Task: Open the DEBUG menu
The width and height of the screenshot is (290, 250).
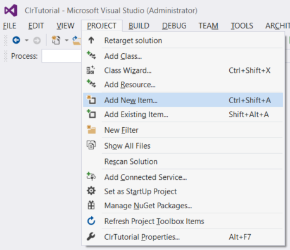Action: 174,26
